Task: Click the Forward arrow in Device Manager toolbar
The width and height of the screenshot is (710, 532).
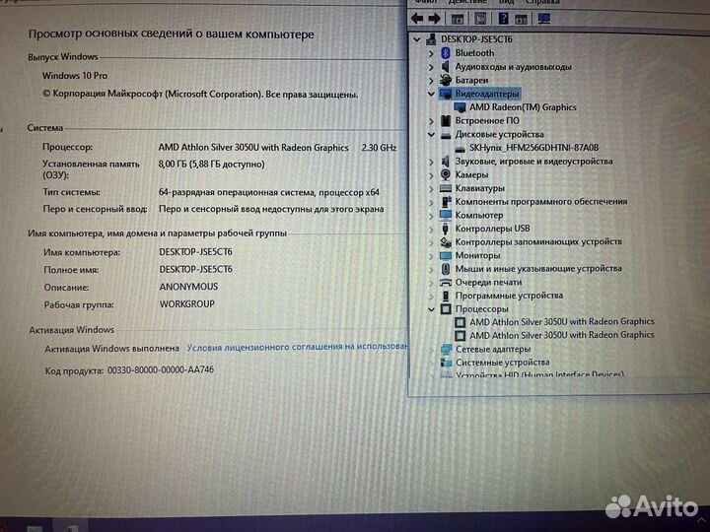Action: (x=434, y=19)
